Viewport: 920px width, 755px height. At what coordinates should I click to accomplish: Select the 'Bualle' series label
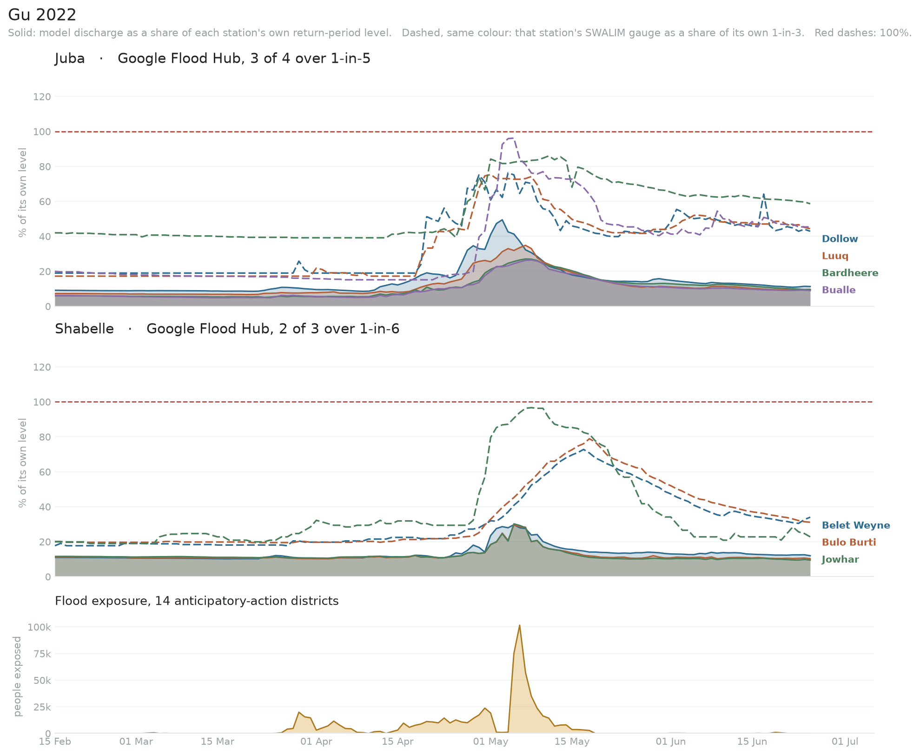(838, 290)
